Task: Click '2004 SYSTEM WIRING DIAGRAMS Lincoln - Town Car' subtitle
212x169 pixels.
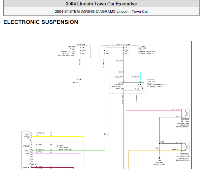Action: click(101, 11)
